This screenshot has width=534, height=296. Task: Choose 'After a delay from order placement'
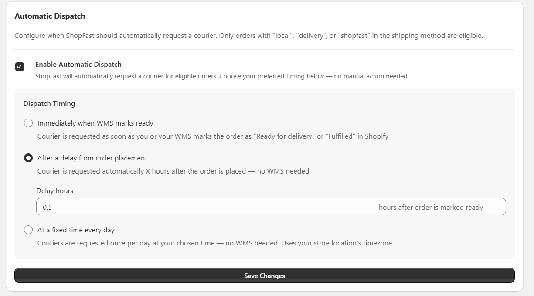(x=28, y=158)
